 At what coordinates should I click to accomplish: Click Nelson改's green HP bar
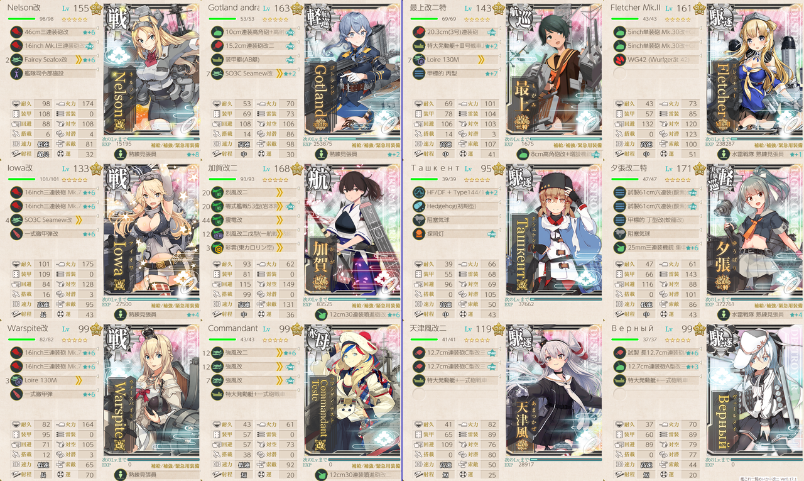(x=21, y=19)
